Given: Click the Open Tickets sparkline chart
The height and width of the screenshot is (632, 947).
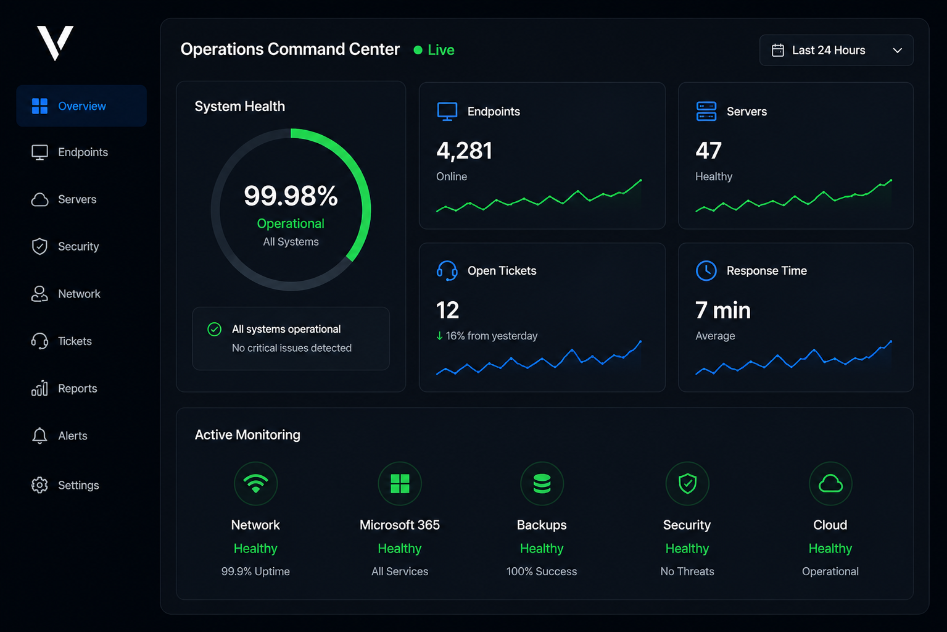Looking at the screenshot, I should pos(539,358).
